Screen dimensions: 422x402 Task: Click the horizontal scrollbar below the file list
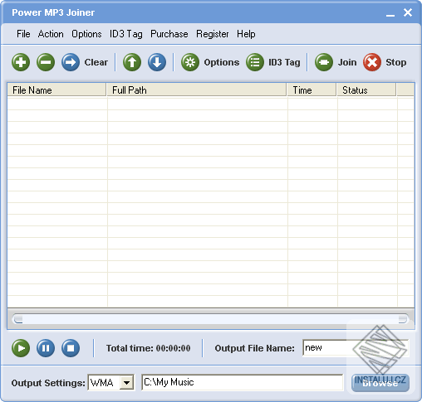(x=211, y=319)
